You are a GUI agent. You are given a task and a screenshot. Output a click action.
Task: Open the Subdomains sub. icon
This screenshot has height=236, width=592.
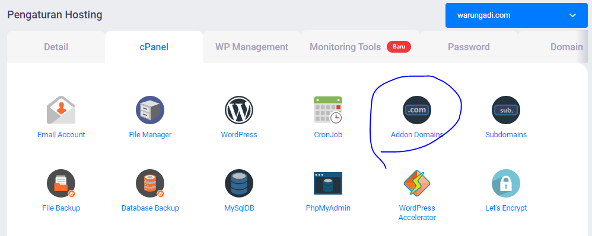pos(506,109)
